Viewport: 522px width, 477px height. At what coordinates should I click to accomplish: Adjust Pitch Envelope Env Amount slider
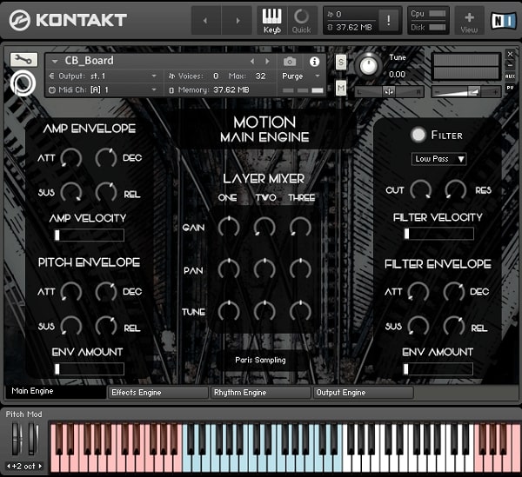pos(90,369)
